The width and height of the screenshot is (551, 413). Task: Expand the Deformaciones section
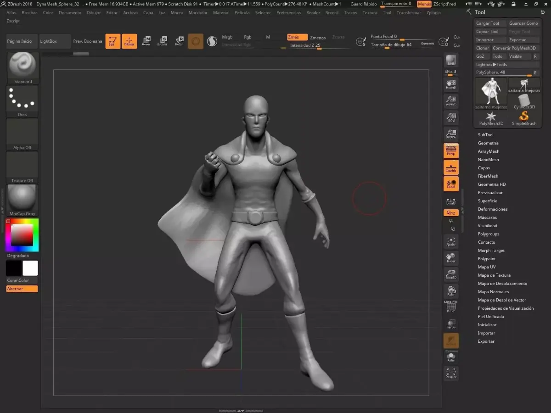pos(493,209)
